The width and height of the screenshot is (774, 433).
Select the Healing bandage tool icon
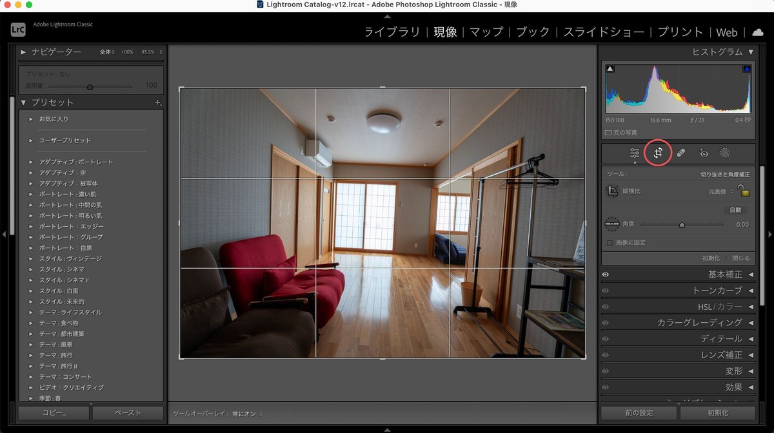(680, 153)
